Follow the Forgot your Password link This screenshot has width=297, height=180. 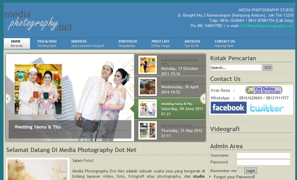(x=234, y=177)
